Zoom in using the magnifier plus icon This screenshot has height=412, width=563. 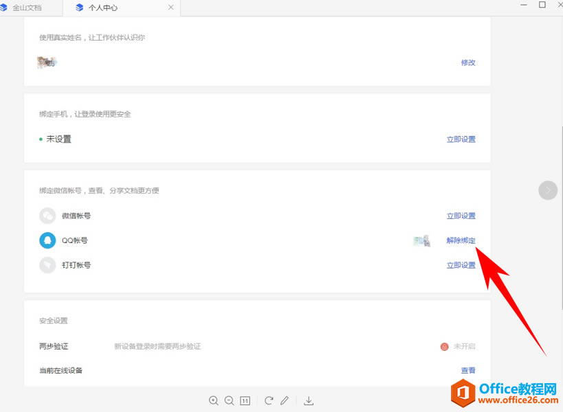pos(214,400)
